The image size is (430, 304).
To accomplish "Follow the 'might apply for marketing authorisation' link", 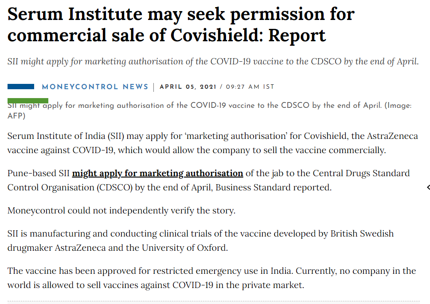I will coord(157,173).
